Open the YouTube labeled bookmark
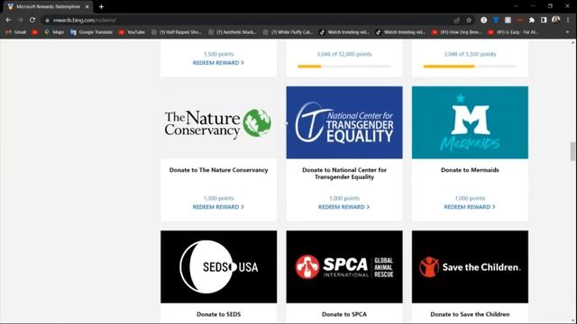The width and height of the screenshot is (577, 324). click(132, 32)
